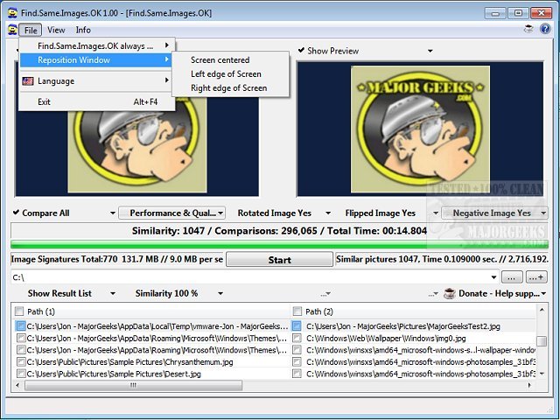Click the app icon in the title bar

pos(12,13)
